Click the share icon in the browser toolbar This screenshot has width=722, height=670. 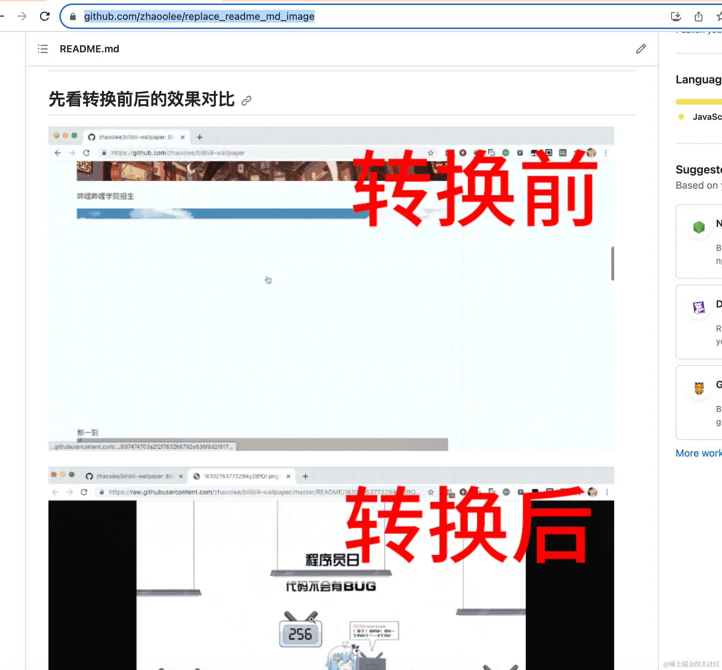[x=698, y=16]
